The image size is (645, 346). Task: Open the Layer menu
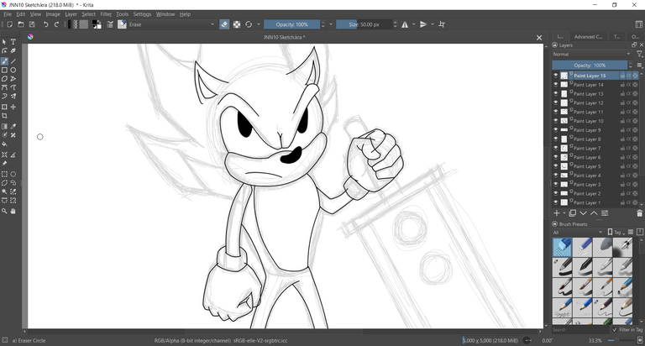coord(71,14)
